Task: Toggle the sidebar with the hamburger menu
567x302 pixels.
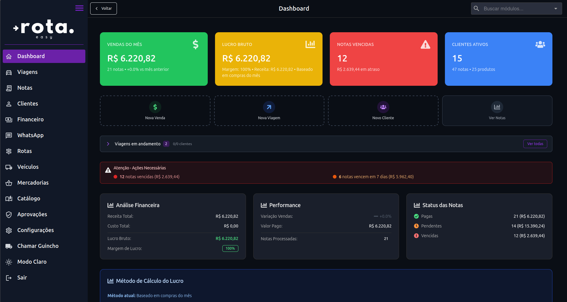Action: [79, 8]
